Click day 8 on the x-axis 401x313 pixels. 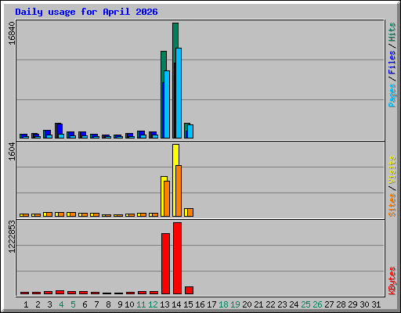[108, 304]
